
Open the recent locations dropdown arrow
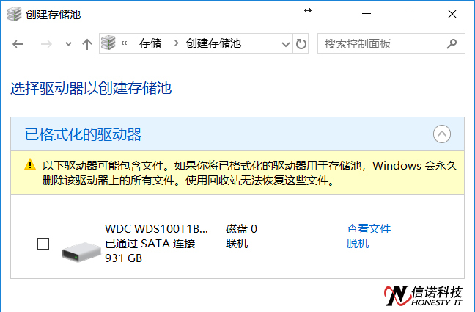68,44
